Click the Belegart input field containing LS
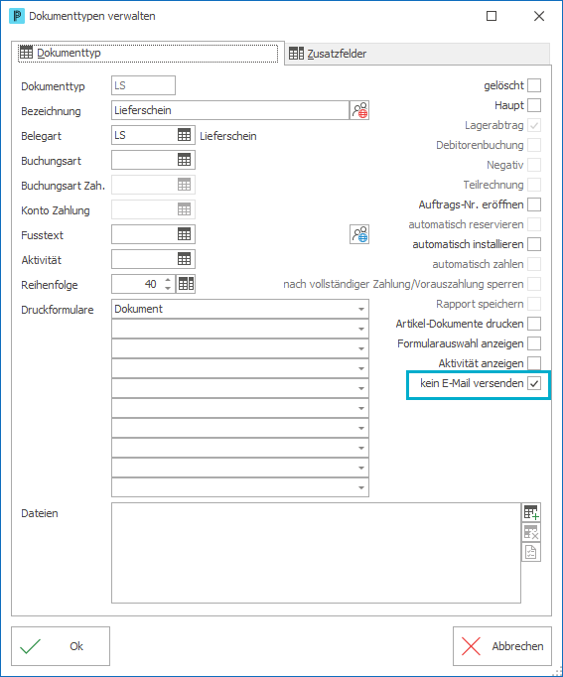Viewport: 563px width, 677px height. click(x=144, y=135)
